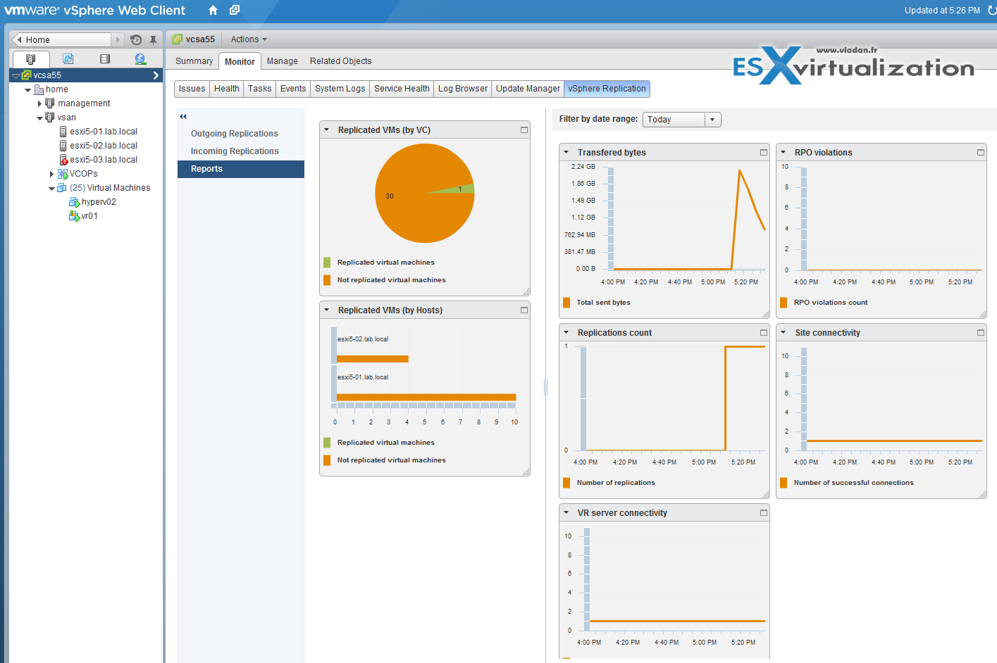The height and width of the screenshot is (663, 997).
Task: Select esxi5-01.lab.local host in tree
Action: [104, 132]
